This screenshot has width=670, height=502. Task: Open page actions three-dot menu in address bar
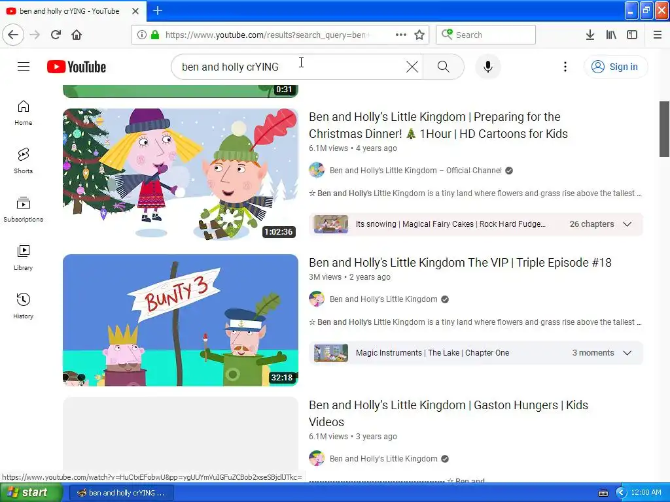coord(401,35)
